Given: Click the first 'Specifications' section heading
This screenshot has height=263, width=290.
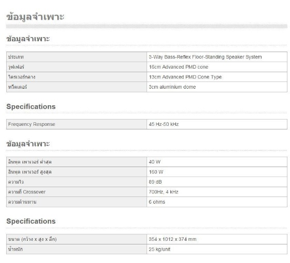Looking at the screenshot, I should [x=31, y=107].
